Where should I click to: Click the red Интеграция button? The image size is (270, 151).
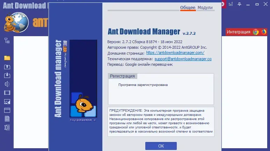(239, 32)
